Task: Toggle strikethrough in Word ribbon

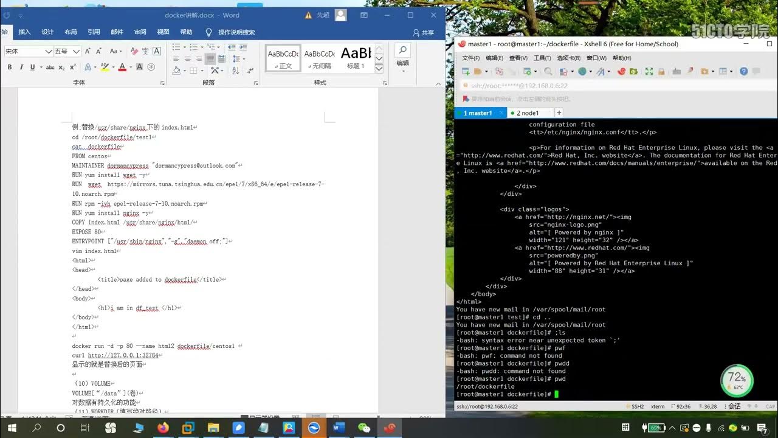Action: [50, 67]
